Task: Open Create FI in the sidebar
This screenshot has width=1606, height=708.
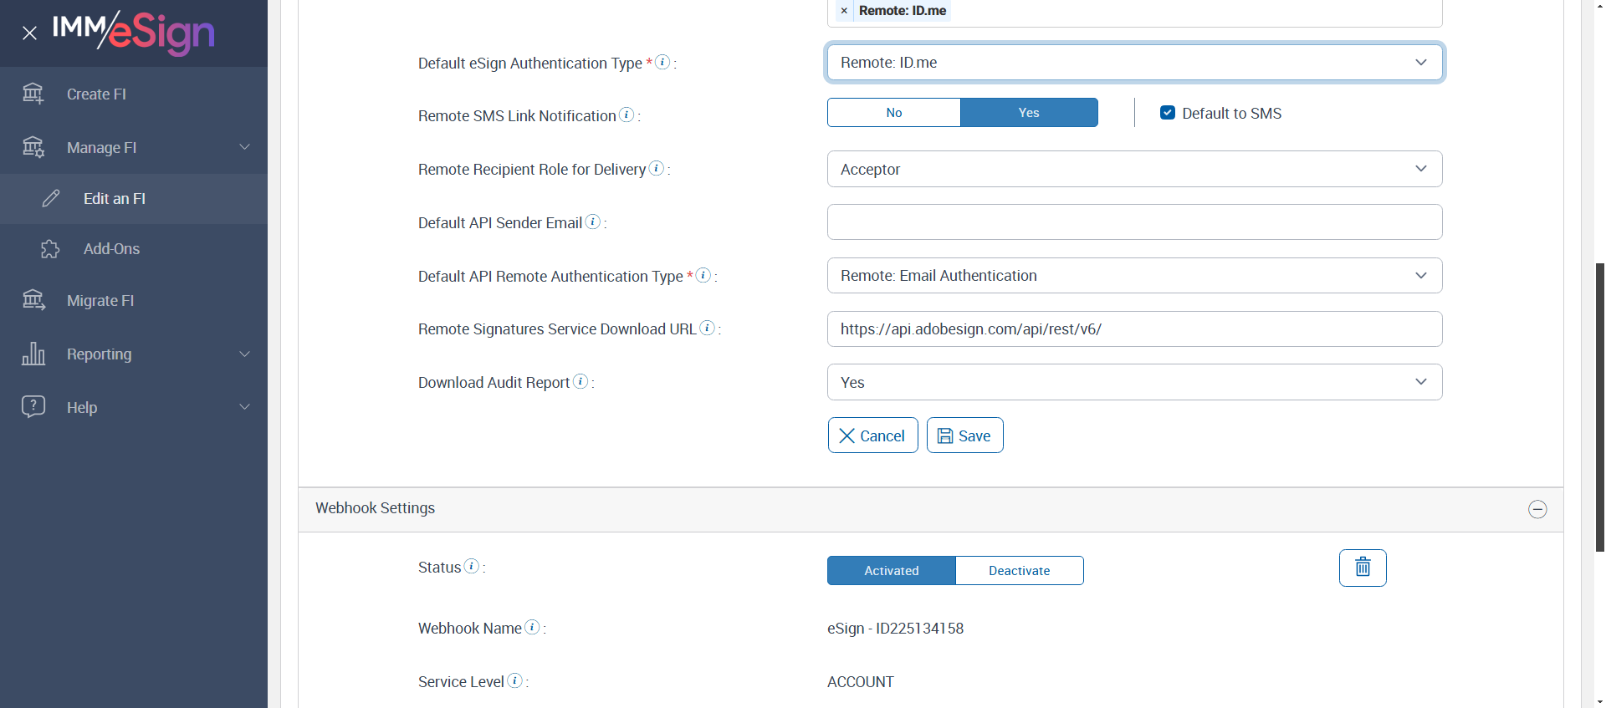Action: (x=96, y=94)
